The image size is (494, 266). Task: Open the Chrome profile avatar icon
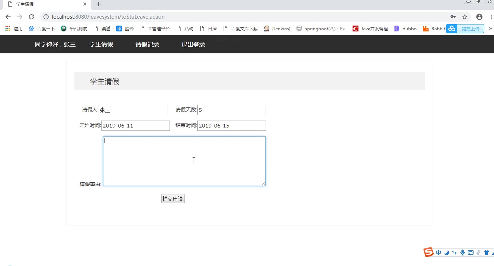coord(479,17)
